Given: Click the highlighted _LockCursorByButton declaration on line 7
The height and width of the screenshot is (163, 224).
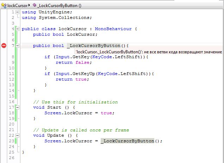Looking at the screenshot, I should (93, 46).
